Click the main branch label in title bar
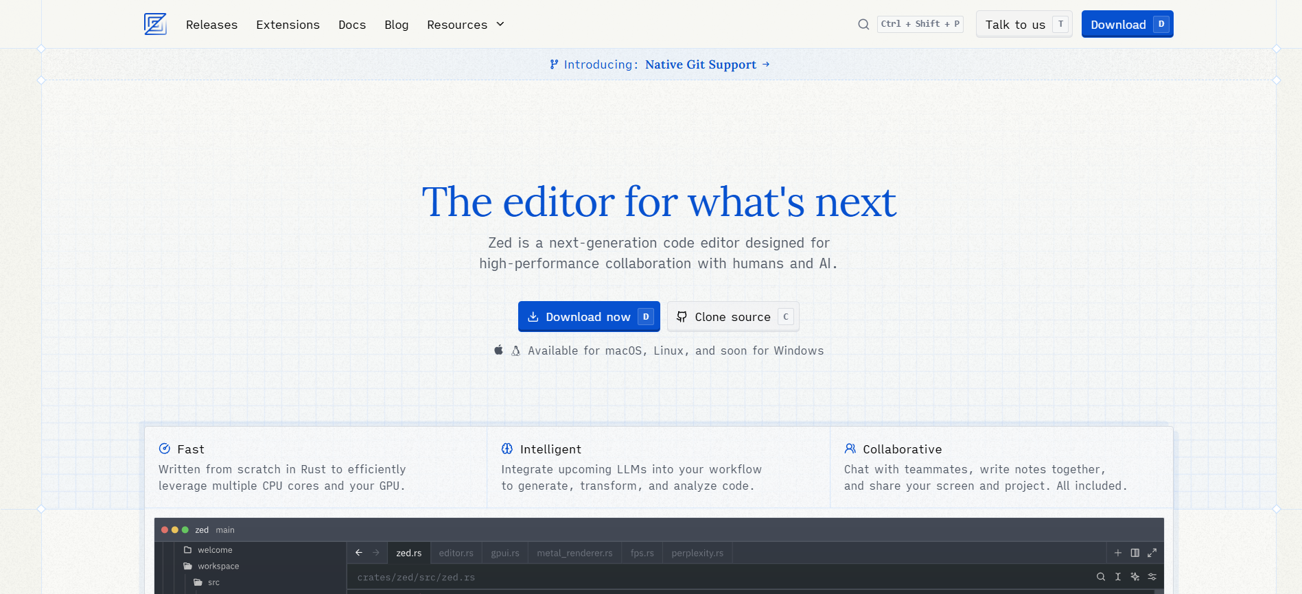Viewport: 1302px width, 594px height. point(225,530)
